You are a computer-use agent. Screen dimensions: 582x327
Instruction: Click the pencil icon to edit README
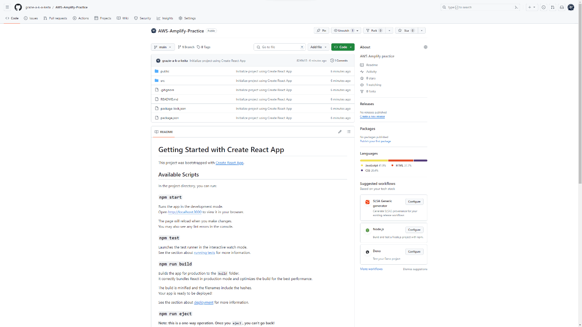tap(340, 132)
